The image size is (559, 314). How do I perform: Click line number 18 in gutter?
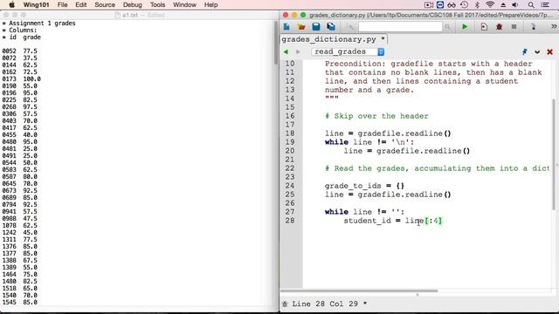(289, 133)
